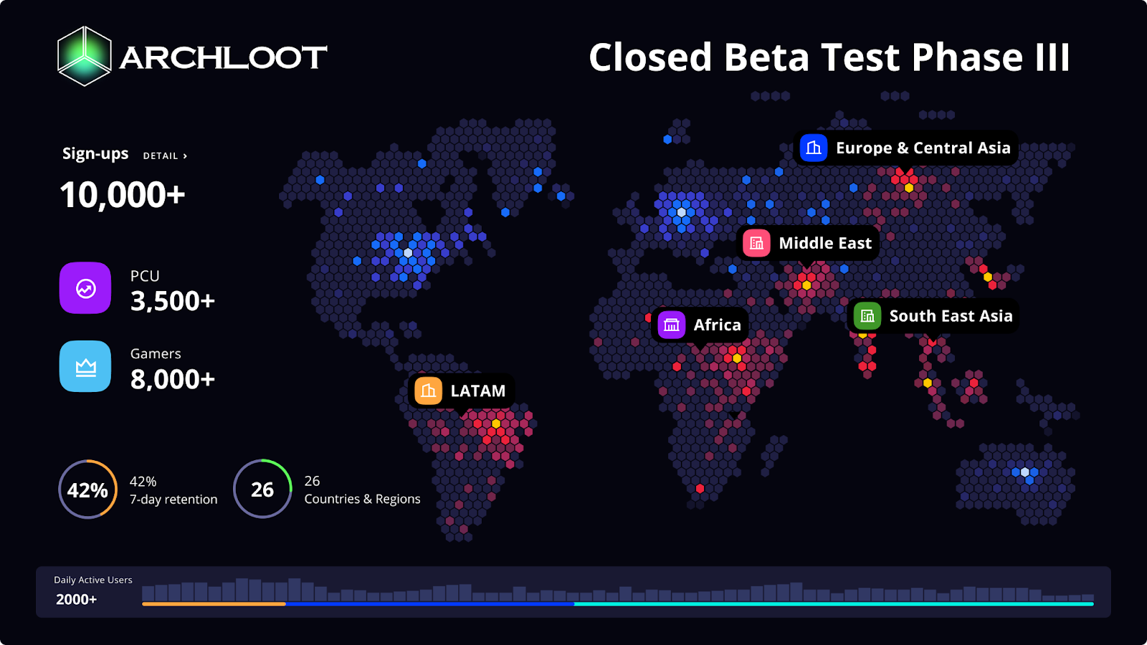Select the green South East Asia icon
Screen dimensions: 1147x645
867,316
